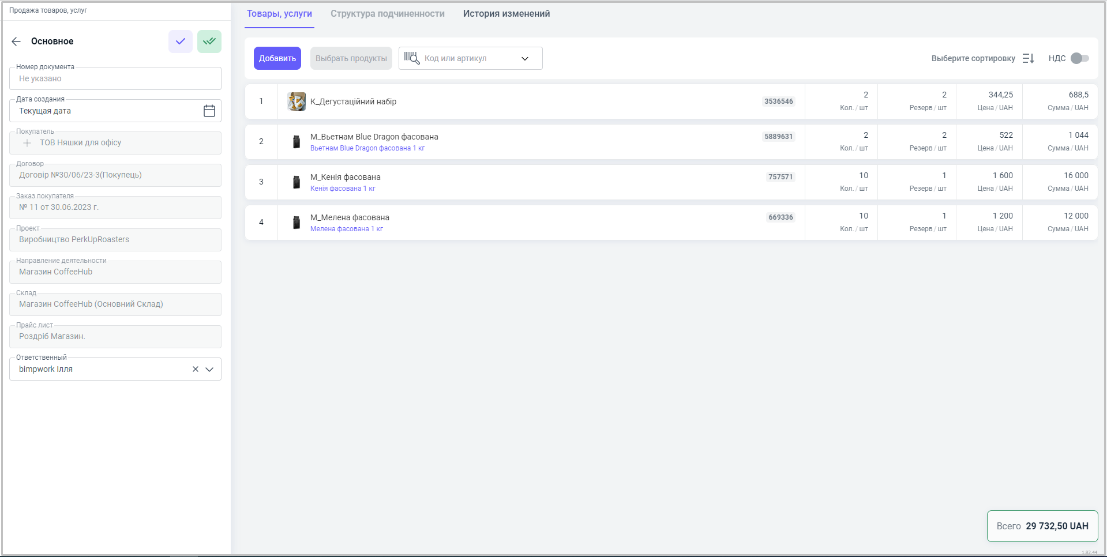This screenshot has height=557, width=1107.
Task: Click the plus icon in Покупатель field
Action: 27,143
